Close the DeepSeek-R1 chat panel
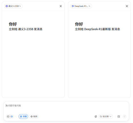This screenshot has width=133, height=123. click(127, 6)
